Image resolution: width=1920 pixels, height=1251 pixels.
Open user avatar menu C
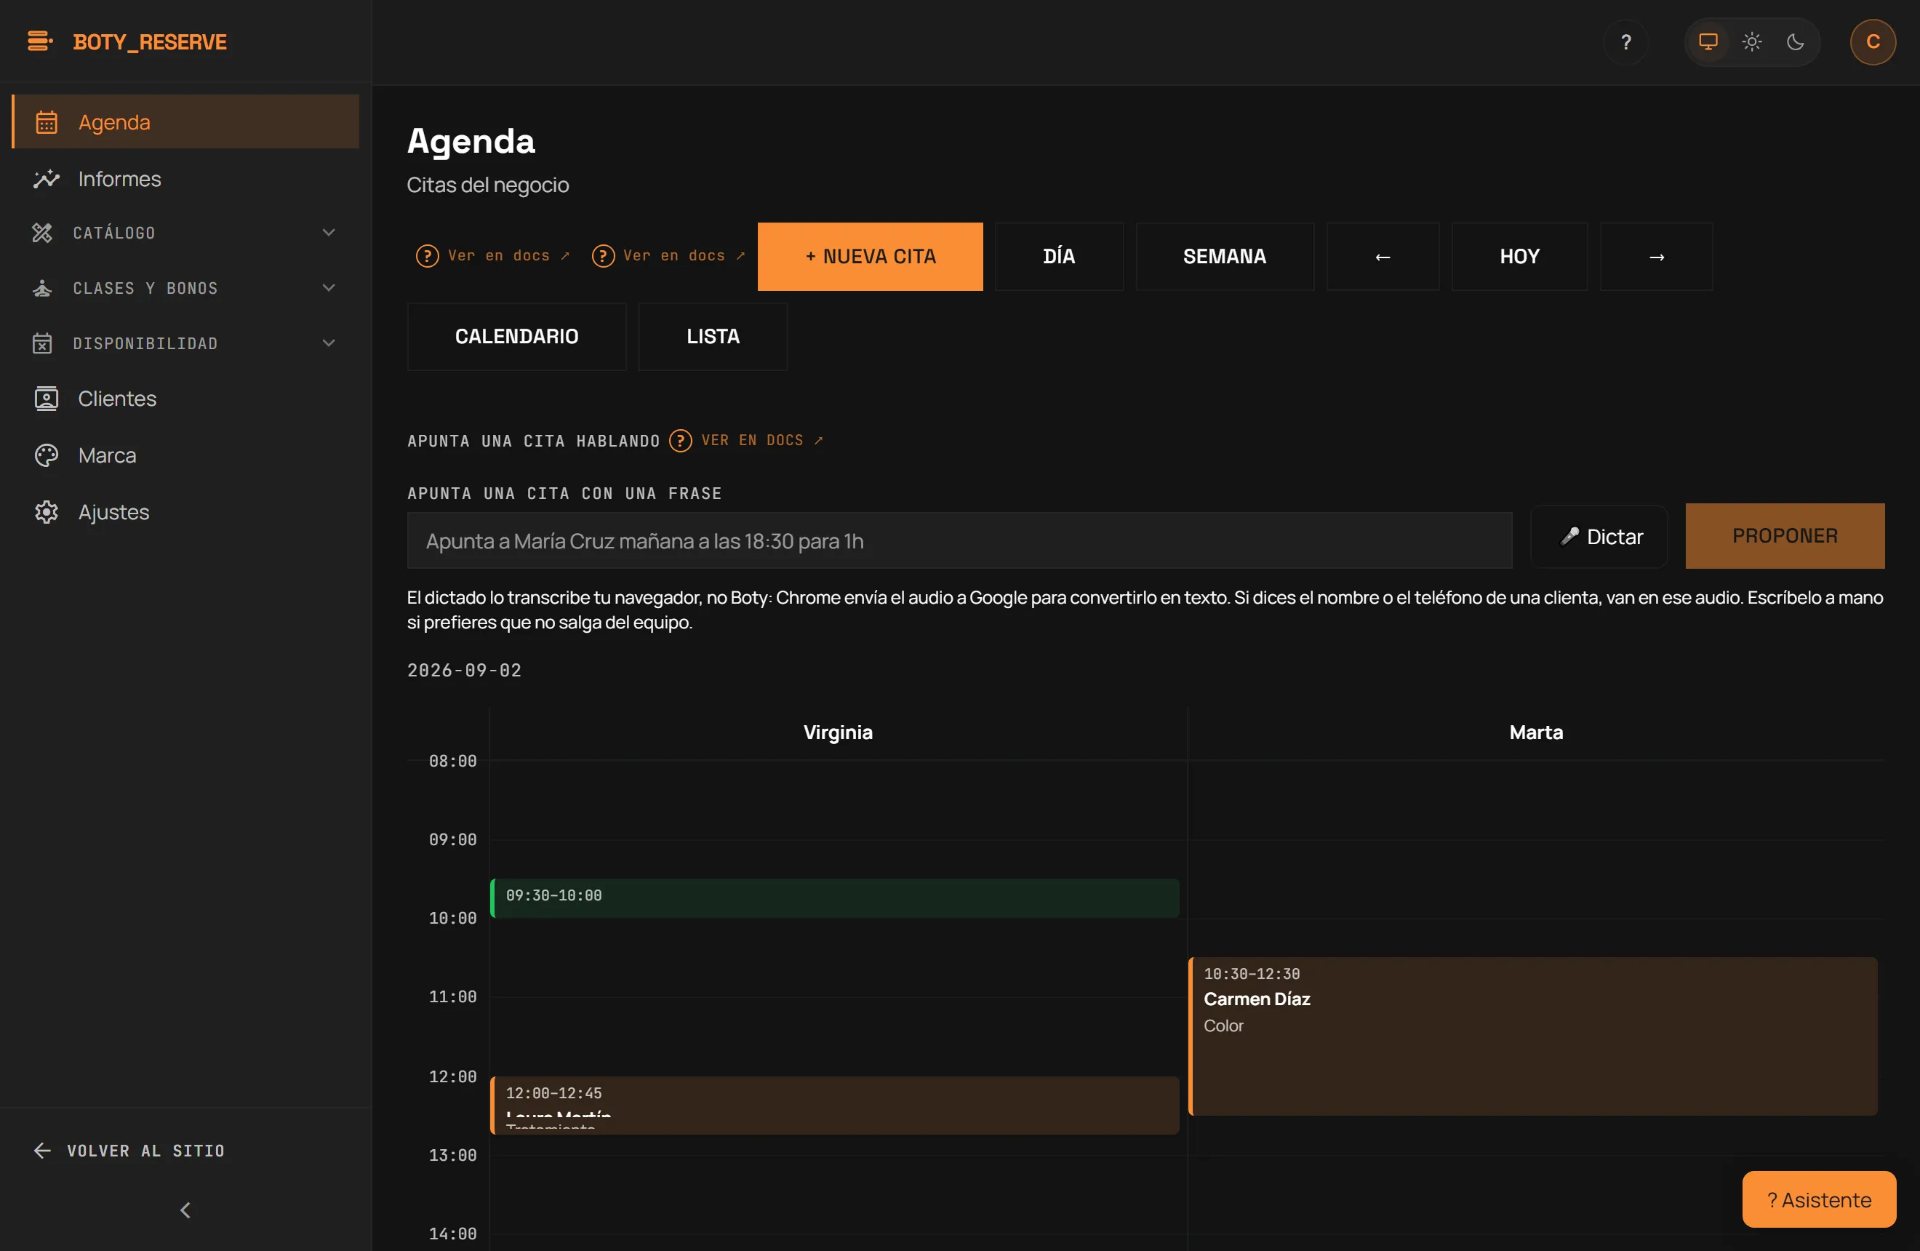1873,42
